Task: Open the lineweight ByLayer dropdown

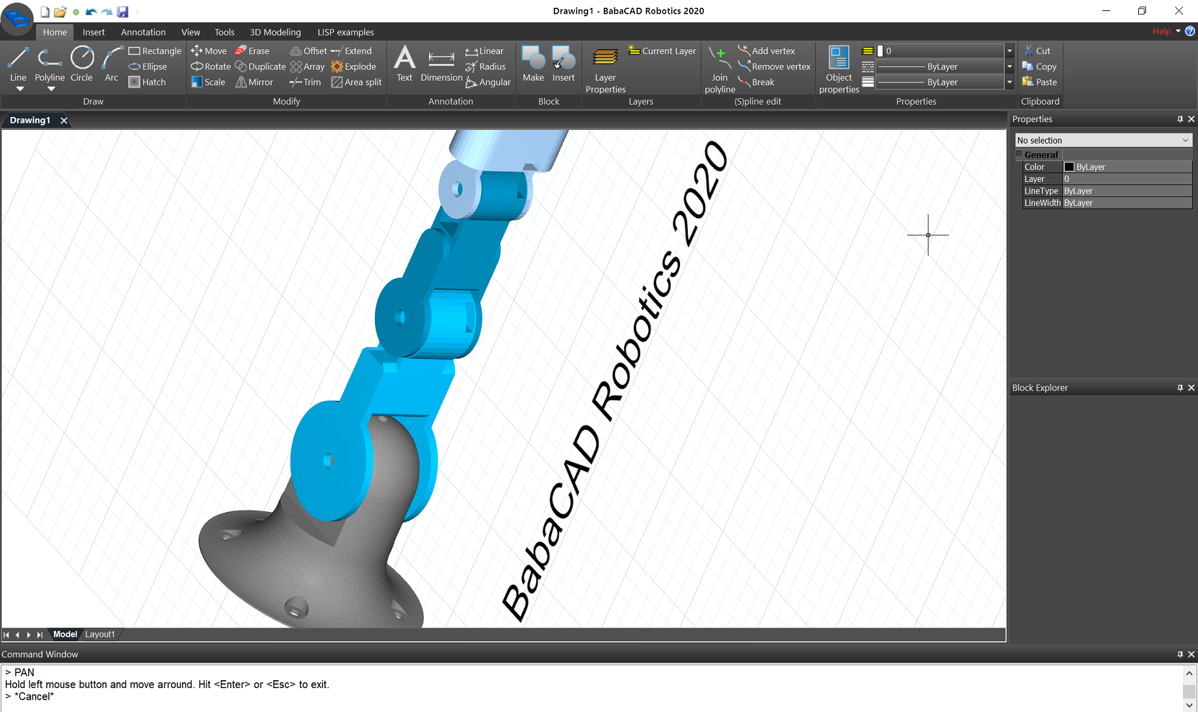Action: [x=1009, y=82]
